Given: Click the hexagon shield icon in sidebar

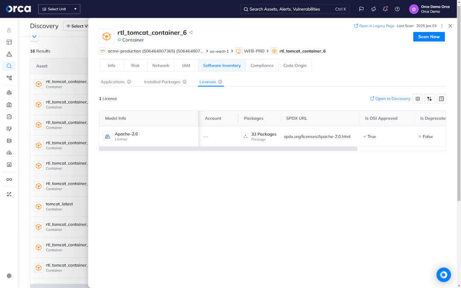Looking at the screenshot, I should [9, 93].
